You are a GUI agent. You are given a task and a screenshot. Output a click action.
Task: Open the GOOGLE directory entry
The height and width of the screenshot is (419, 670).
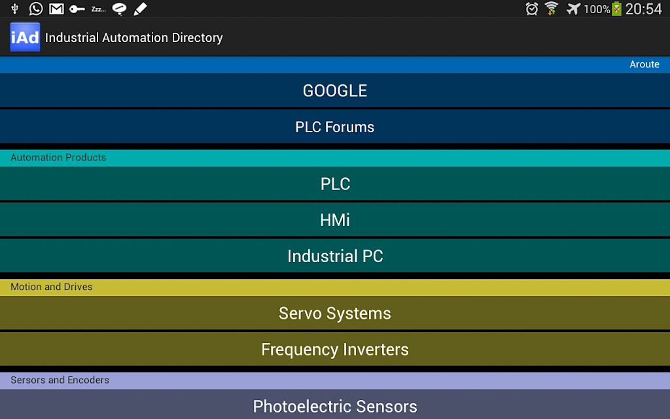pyautogui.click(x=335, y=90)
